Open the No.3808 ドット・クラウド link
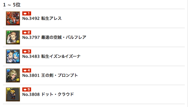Screen dimensions: 188x107 click(x=48, y=94)
